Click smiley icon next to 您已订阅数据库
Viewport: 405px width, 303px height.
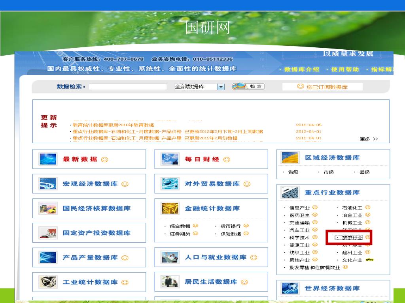point(301,86)
